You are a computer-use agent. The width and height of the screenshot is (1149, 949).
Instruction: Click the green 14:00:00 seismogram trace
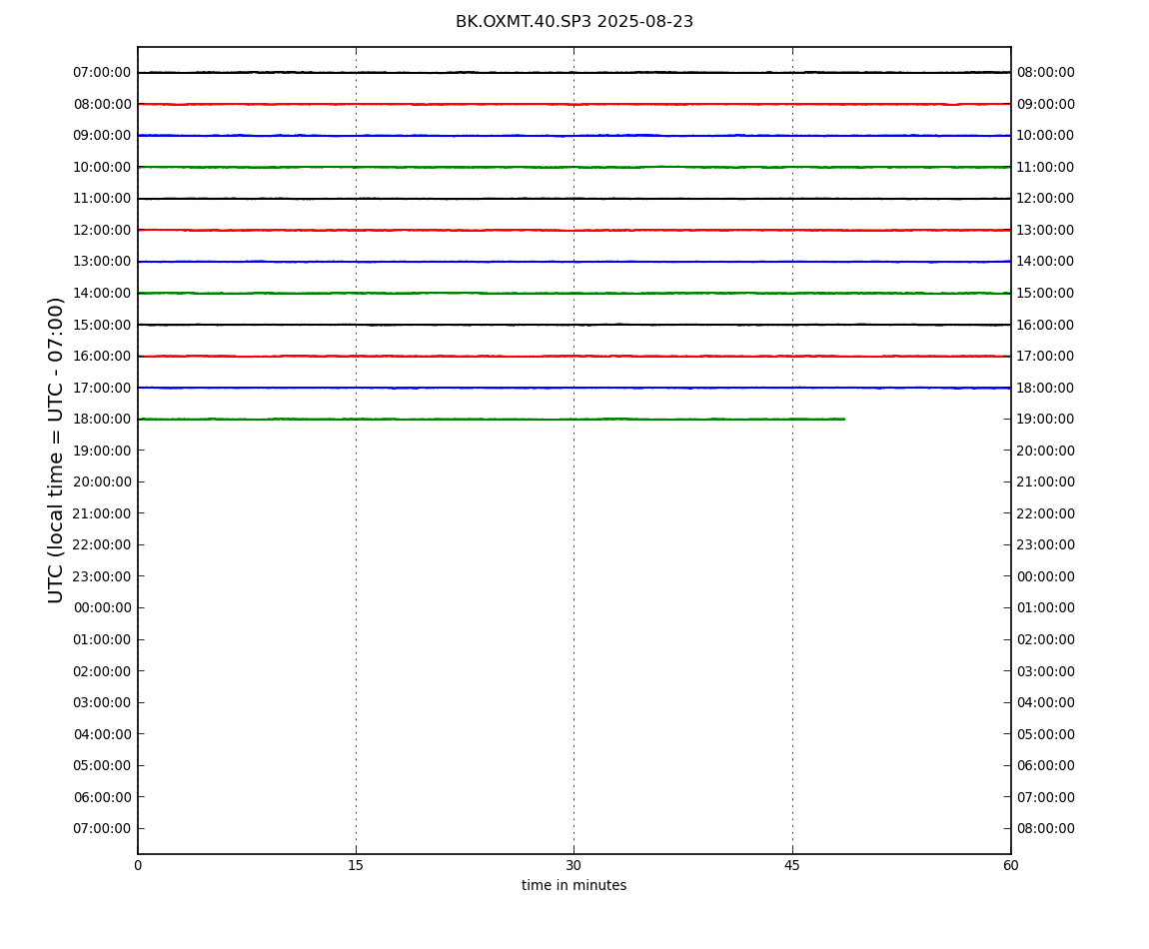click(574, 293)
